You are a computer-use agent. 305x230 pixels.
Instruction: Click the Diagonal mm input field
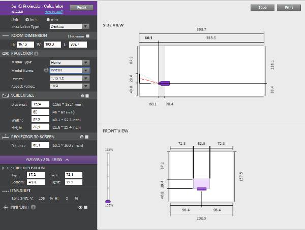tap(41, 104)
